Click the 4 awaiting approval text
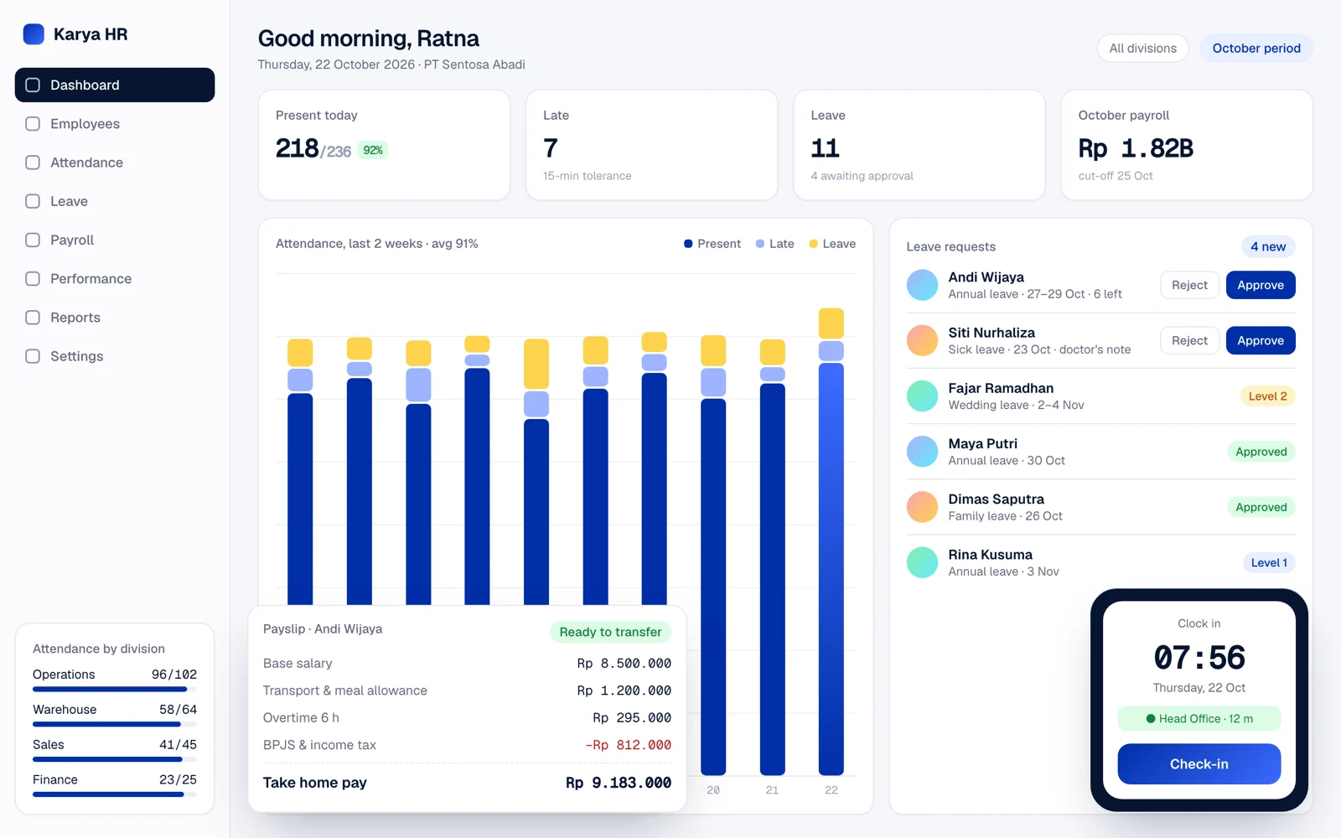Viewport: 1341px width, 838px height. [x=862, y=176]
